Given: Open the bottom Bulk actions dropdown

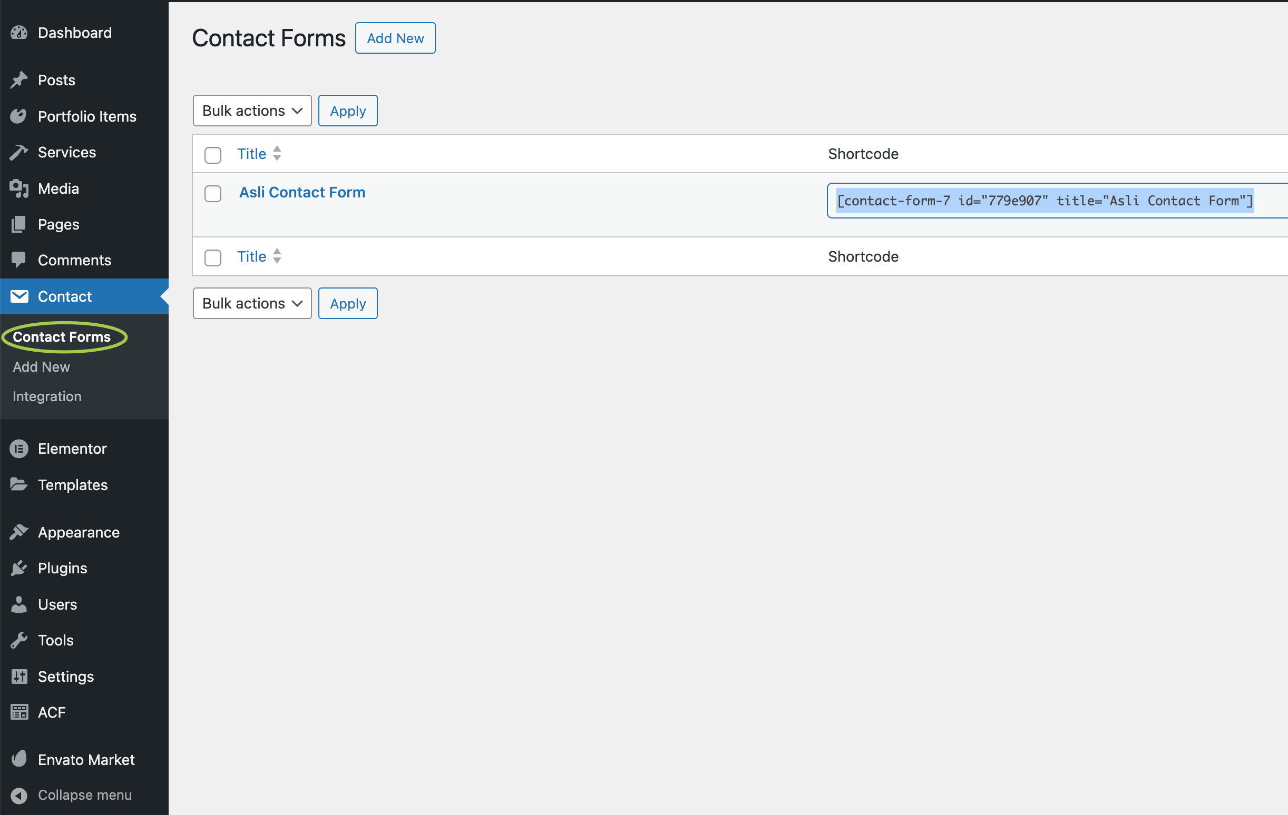Looking at the screenshot, I should tap(252, 304).
